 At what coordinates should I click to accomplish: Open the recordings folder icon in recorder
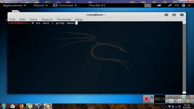coord(188,101)
